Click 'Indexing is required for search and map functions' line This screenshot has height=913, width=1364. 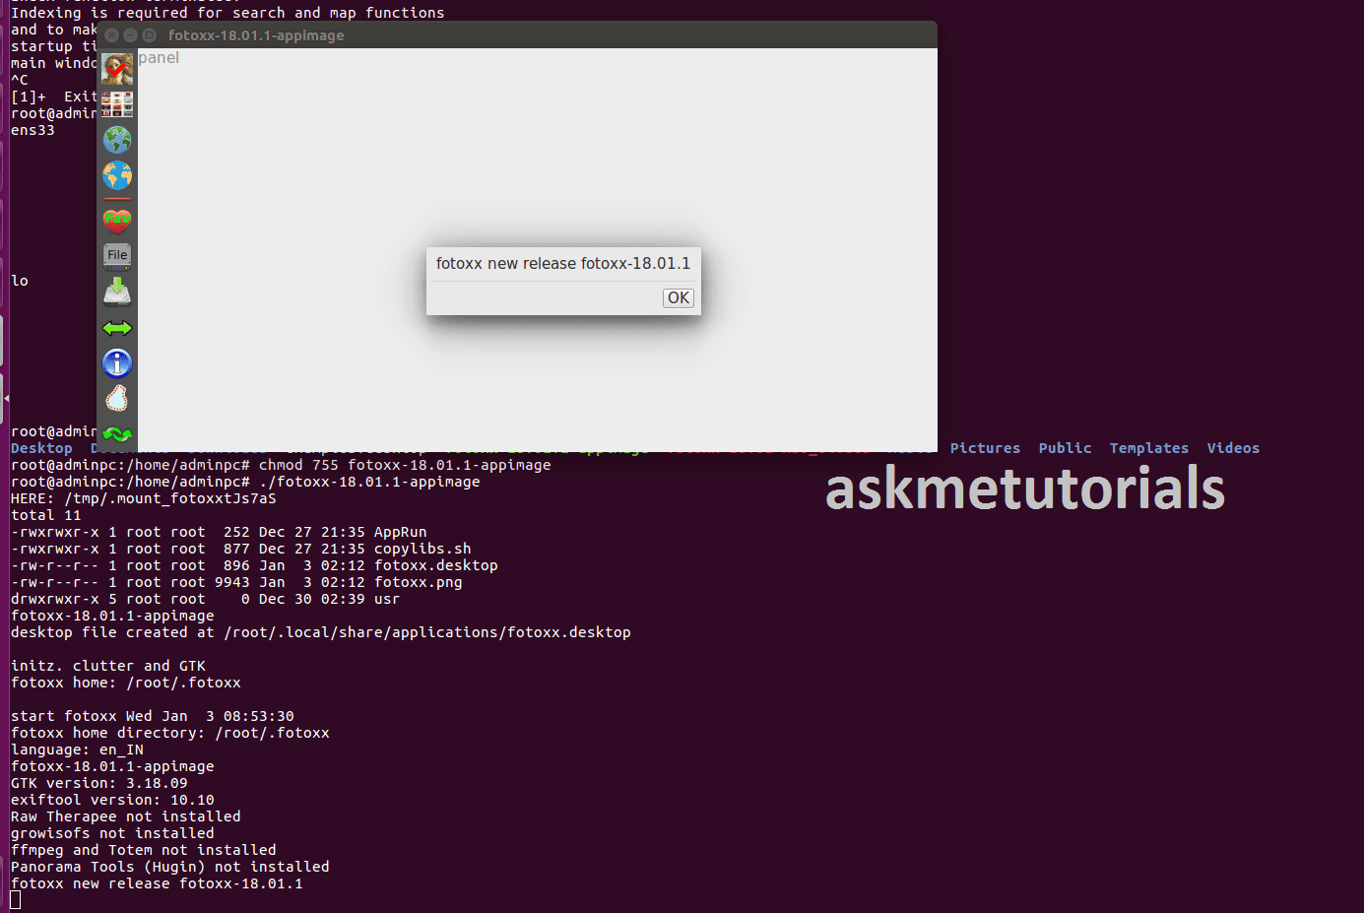(x=227, y=13)
